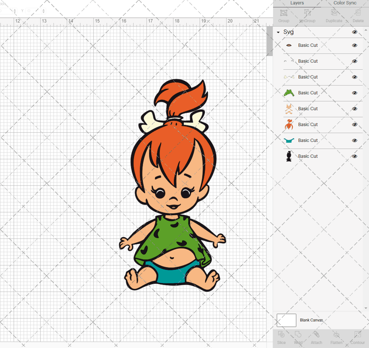Image resolution: width=369 pixels, height=348 pixels.
Task: Click the Attach paperclip icon
Action: [x=316, y=334]
